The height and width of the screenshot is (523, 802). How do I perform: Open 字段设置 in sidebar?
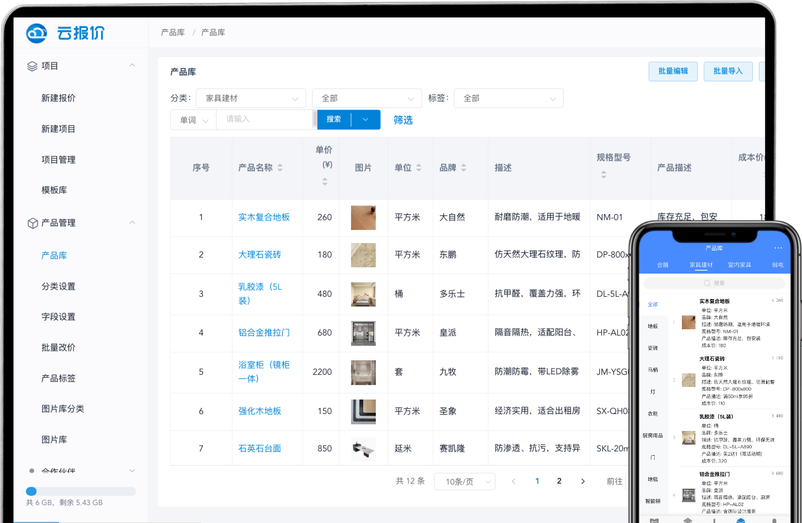(59, 317)
